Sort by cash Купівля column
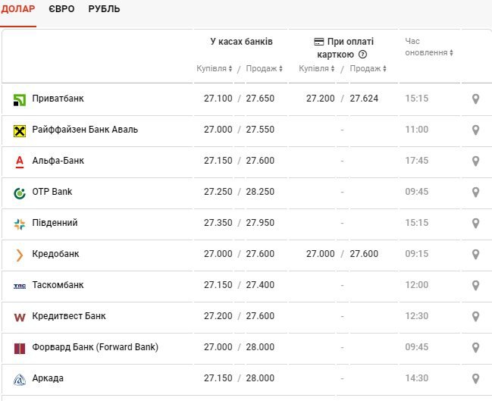Screen dimensions: 492x401 pyautogui.click(x=215, y=69)
